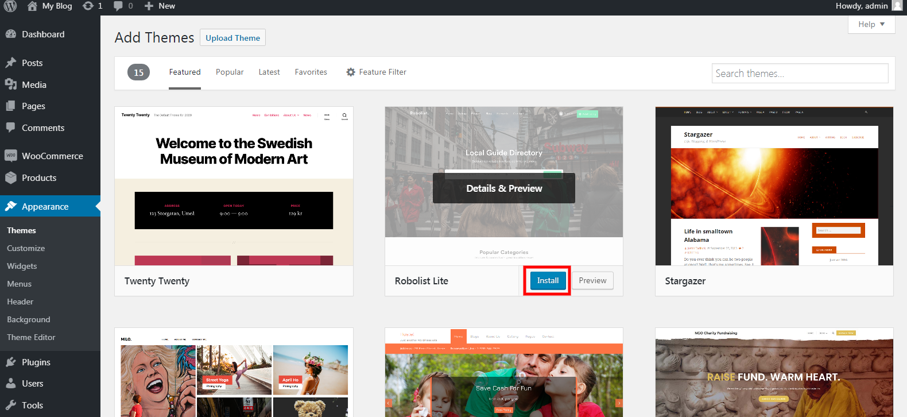Click the WooCommerce logo icon
Image resolution: width=907 pixels, height=417 pixels.
pos(11,156)
